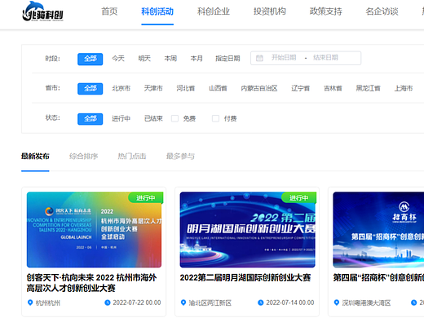The image size is (424, 318).
Task: Open 名企访谈 in top navigation
Action: 382,11
